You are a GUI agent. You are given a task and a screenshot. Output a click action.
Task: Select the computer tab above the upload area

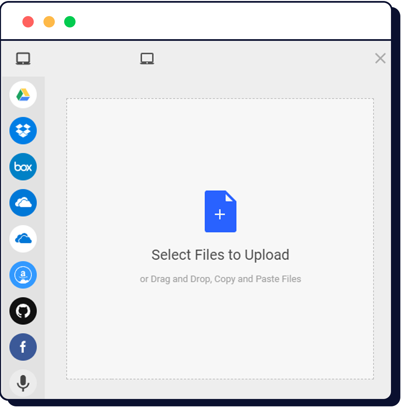tap(147, 58)
